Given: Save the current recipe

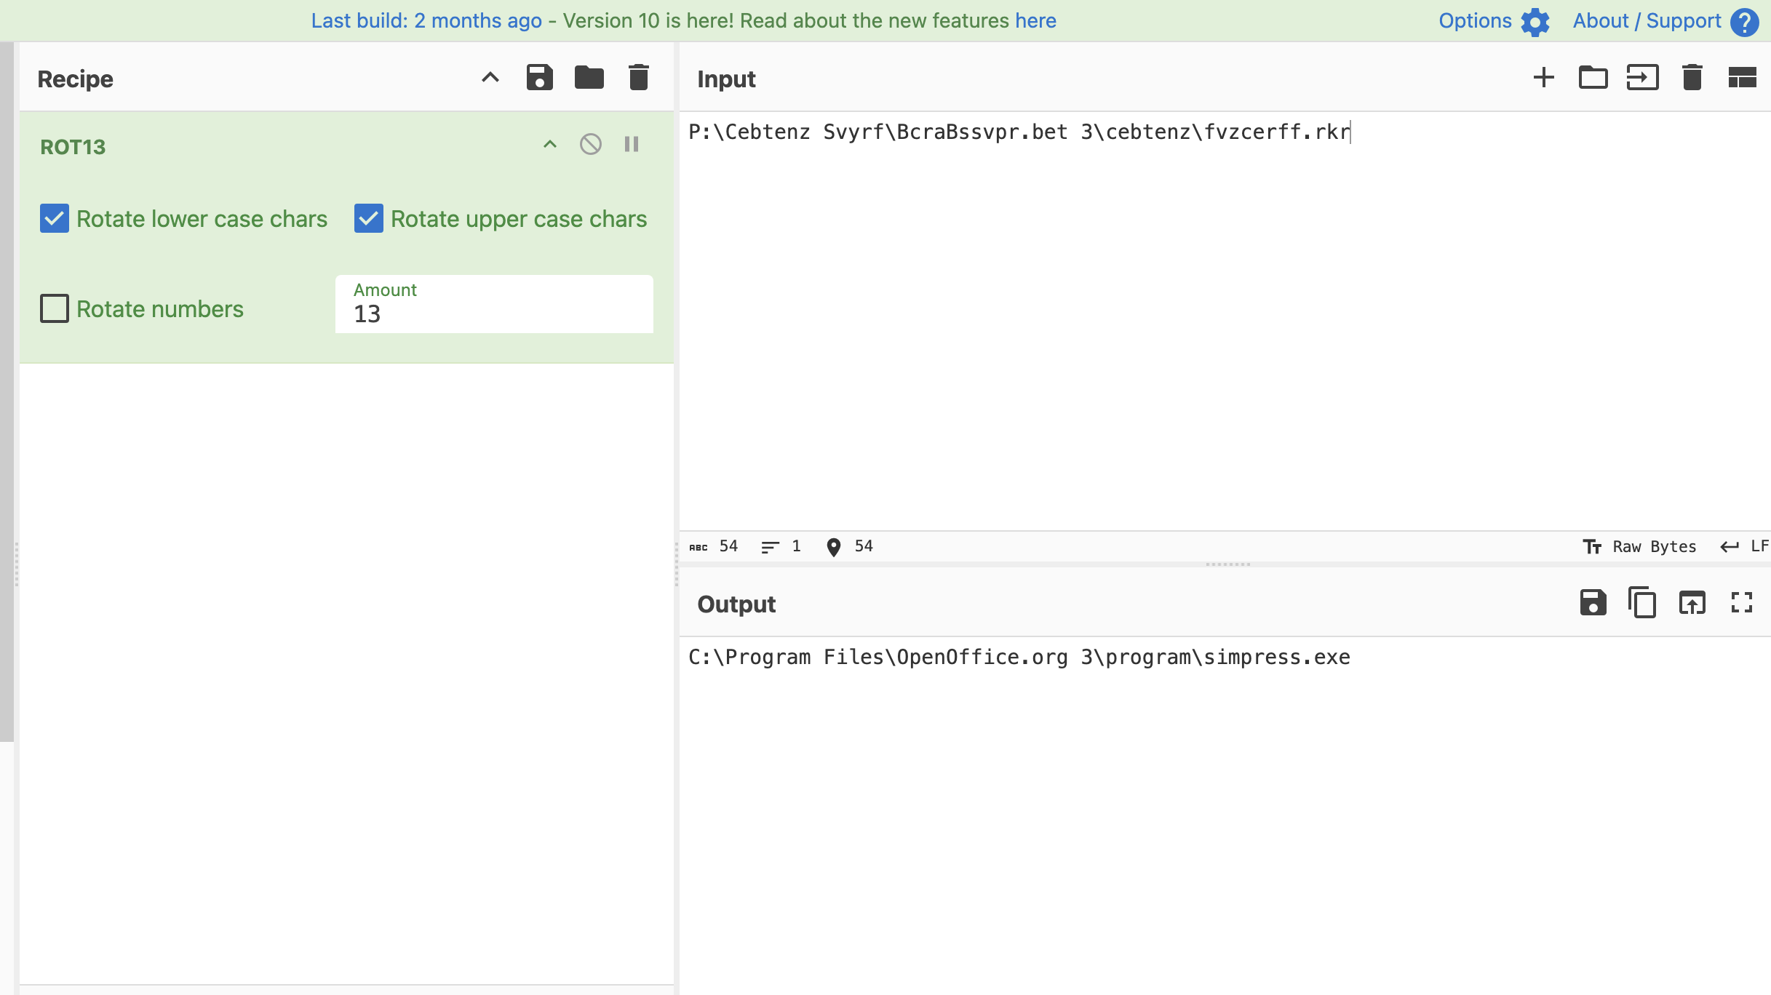Looking at the screenshot, I should pos(539,78).
